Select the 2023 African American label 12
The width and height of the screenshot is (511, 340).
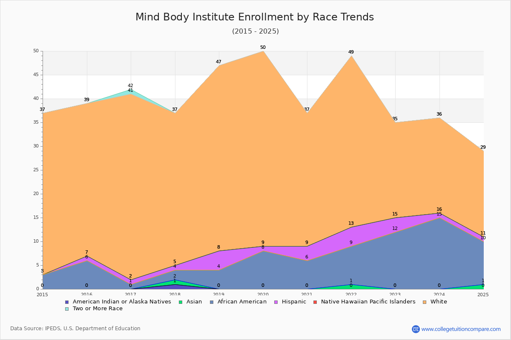pyautogui.click(x=395, y=229)
